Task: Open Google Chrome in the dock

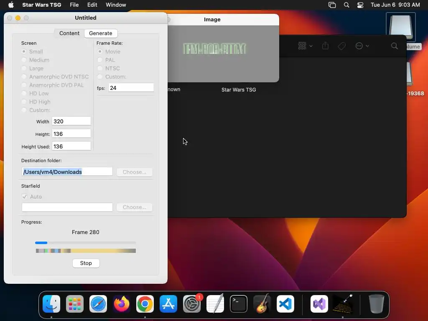Action: (145, 304)
